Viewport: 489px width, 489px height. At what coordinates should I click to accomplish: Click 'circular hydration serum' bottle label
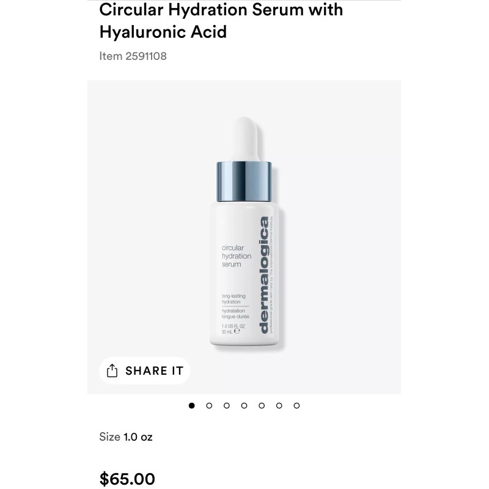click(237, 256)
